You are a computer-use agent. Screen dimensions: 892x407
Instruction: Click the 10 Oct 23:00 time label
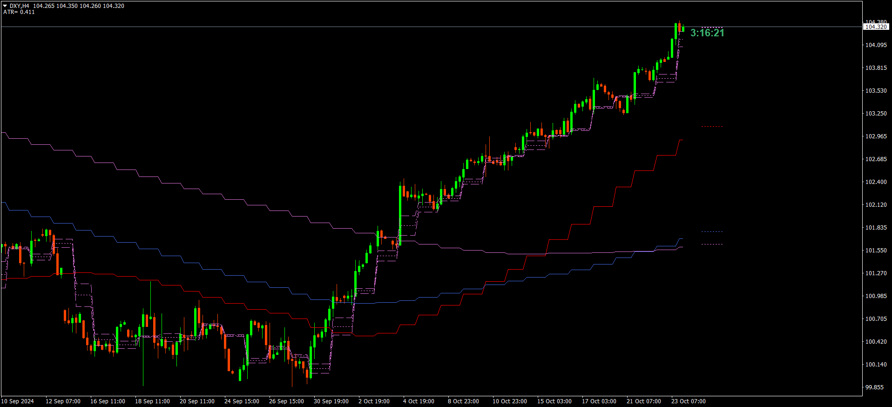(x=510, y=401)
